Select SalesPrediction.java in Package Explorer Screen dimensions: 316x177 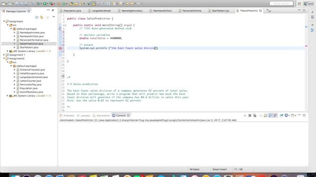(x=32, y=44)
